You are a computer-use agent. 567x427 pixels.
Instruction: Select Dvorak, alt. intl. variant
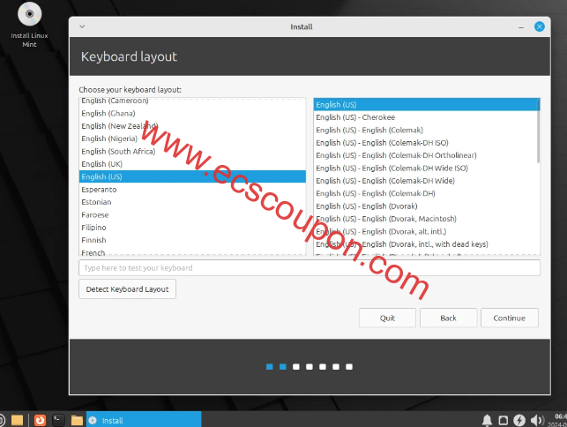point(425,231)
